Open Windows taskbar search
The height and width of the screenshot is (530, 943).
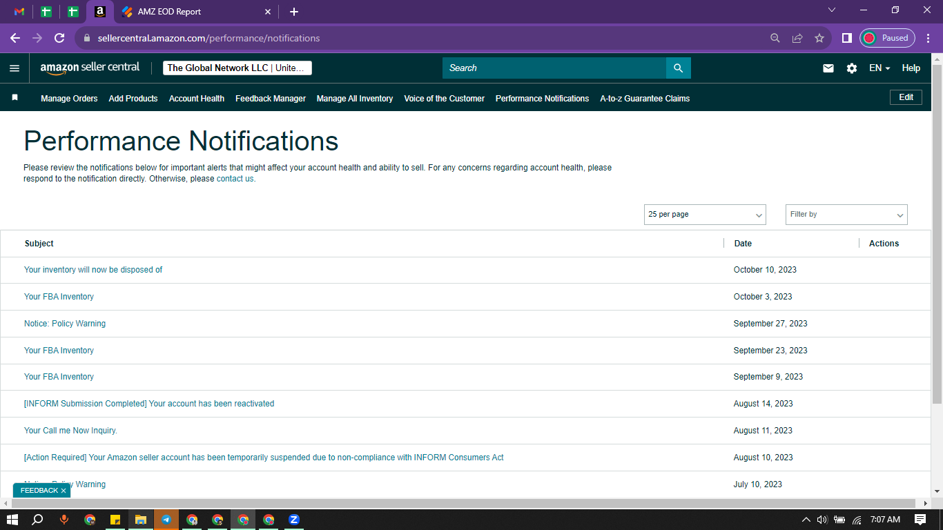[x=38, y=520]
